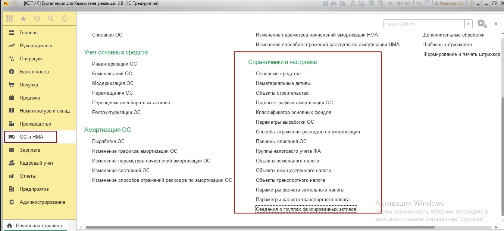Show history clock icon

tap(37, 19)
